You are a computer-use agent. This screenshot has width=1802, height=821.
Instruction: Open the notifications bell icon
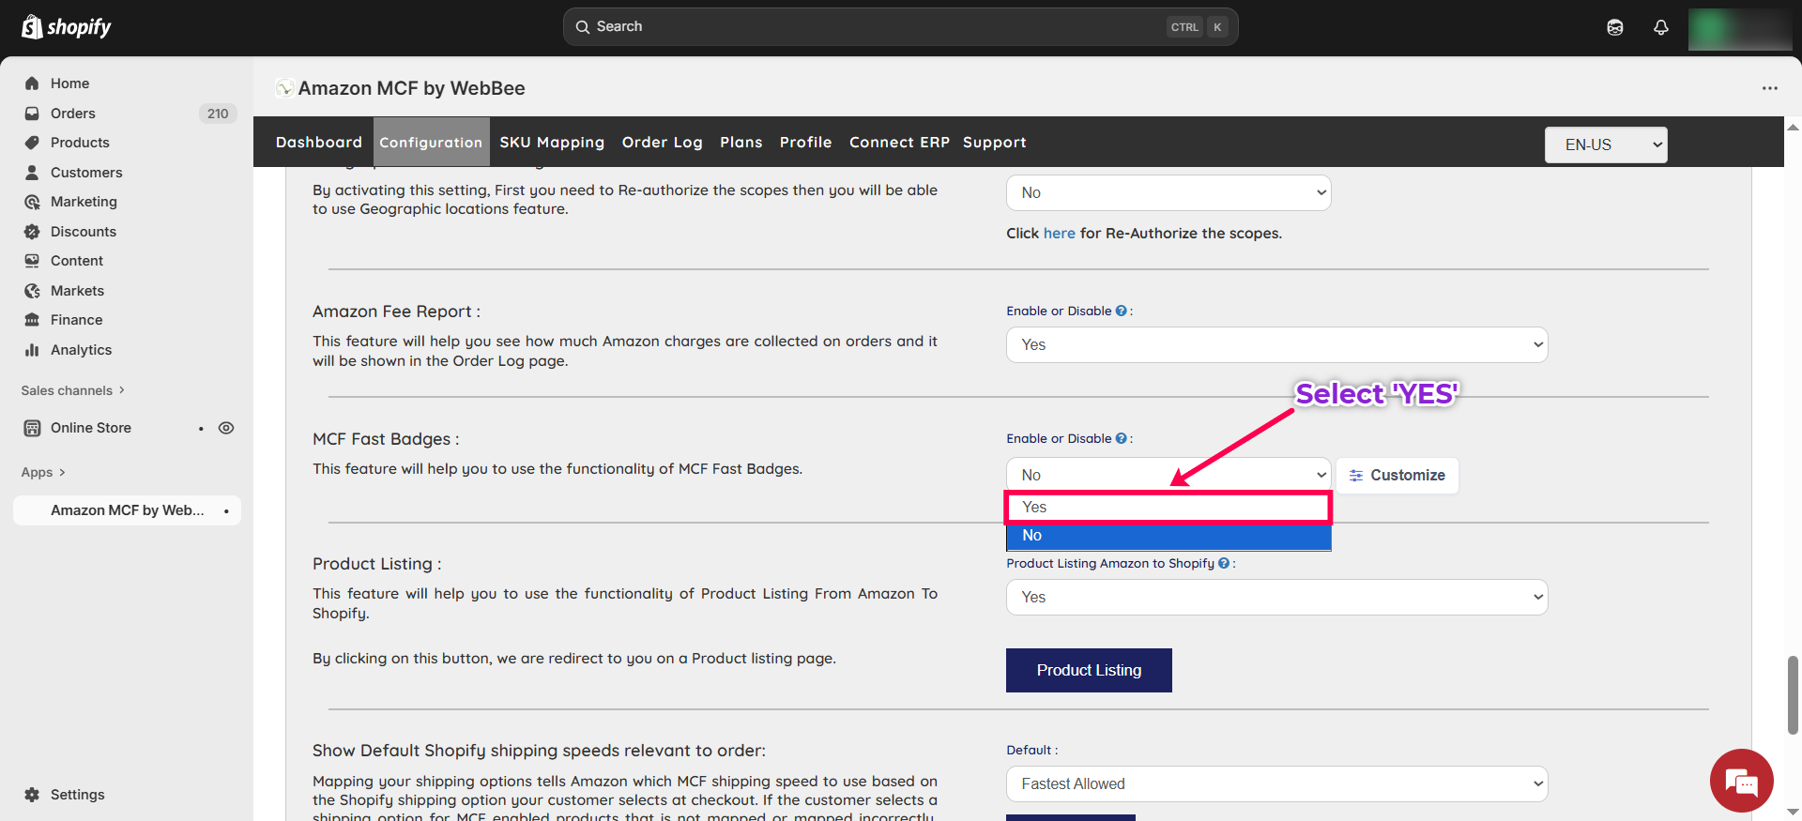tap(1660, 27)
